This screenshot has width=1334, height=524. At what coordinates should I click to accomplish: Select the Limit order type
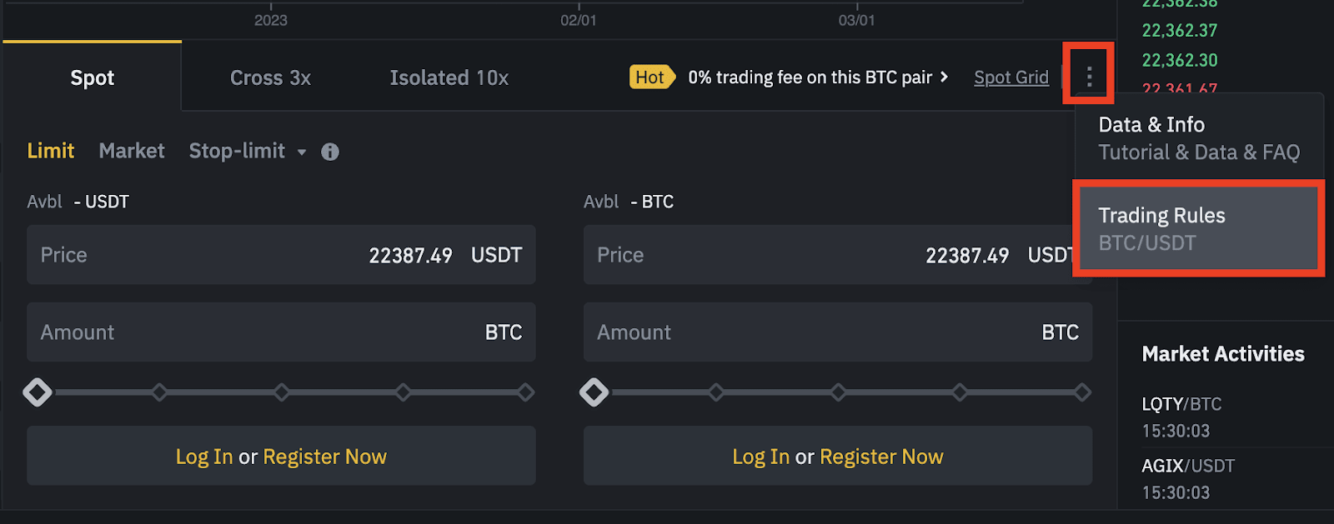tap(51, 151)
